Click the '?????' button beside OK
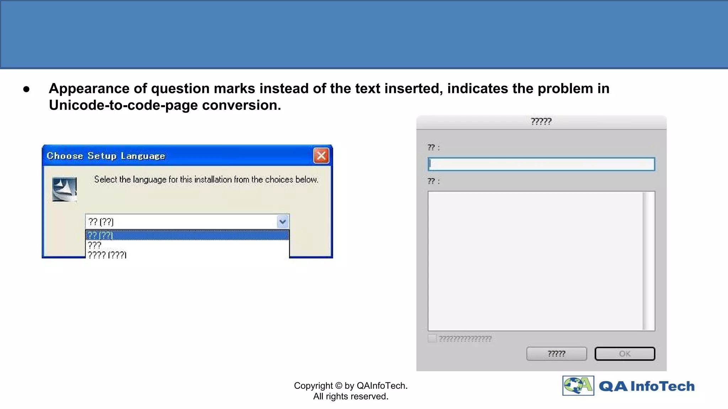 pos(556,354)
